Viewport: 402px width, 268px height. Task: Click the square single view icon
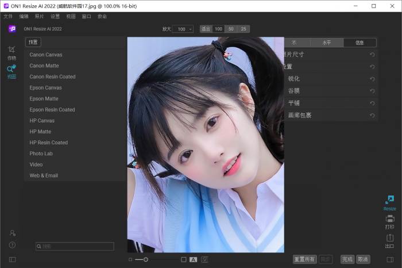pyautogui.click(x=184, y=260)
